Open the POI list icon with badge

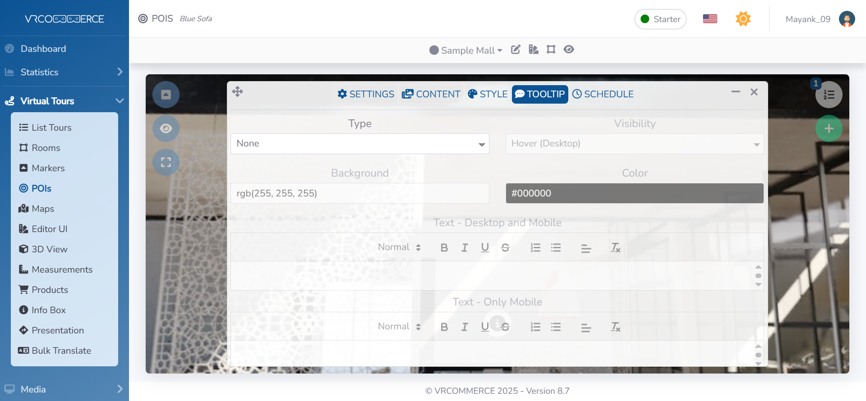pos(829,95)
